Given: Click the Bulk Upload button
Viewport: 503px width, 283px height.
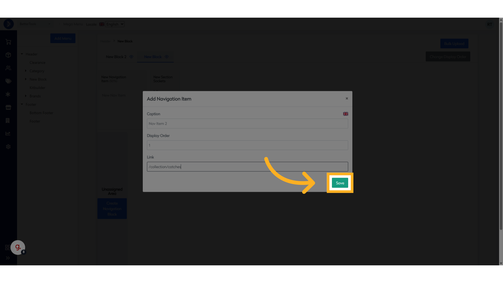Looking at the screenshot, I should (x=454, y=43).
